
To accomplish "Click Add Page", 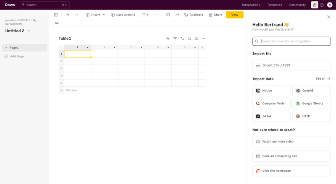I will point(14,56).
